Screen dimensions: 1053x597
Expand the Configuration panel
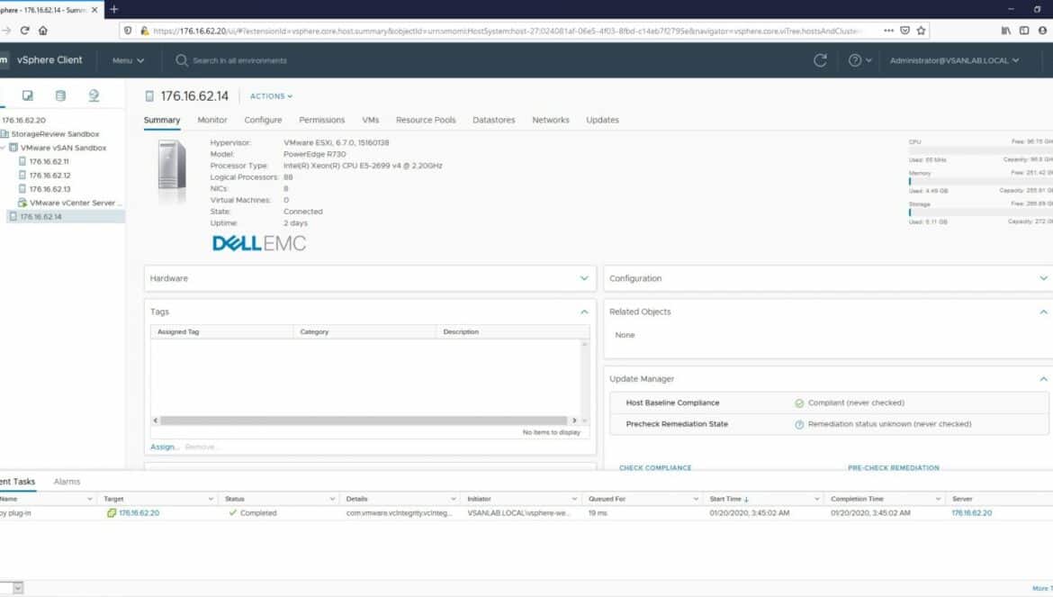tap(1044, 278)
